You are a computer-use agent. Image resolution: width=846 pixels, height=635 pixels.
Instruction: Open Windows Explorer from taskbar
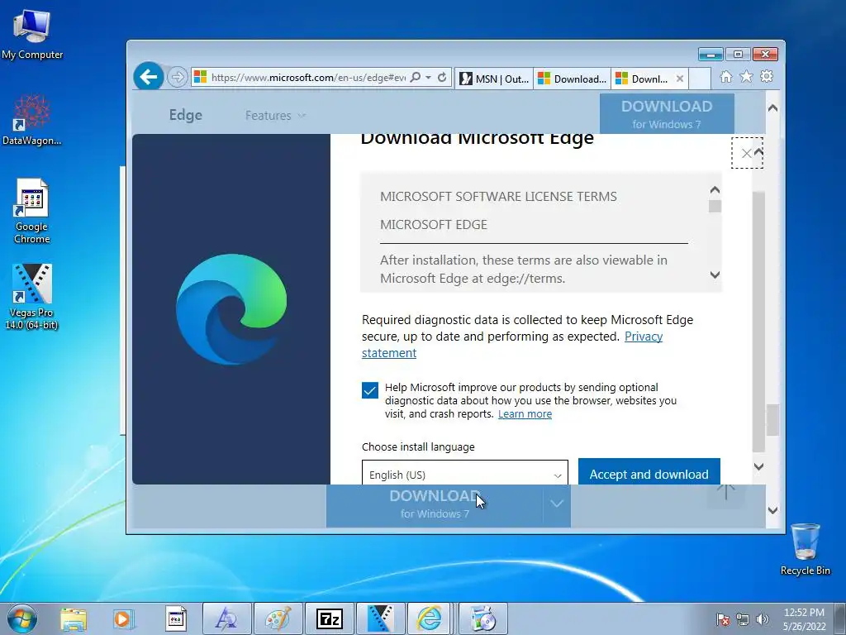[x=74, y=618]
